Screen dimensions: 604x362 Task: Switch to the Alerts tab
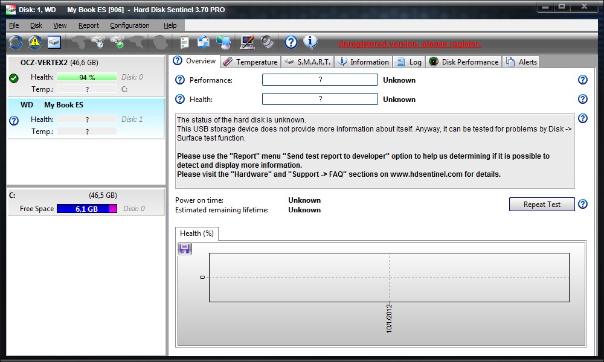point(522,62)
